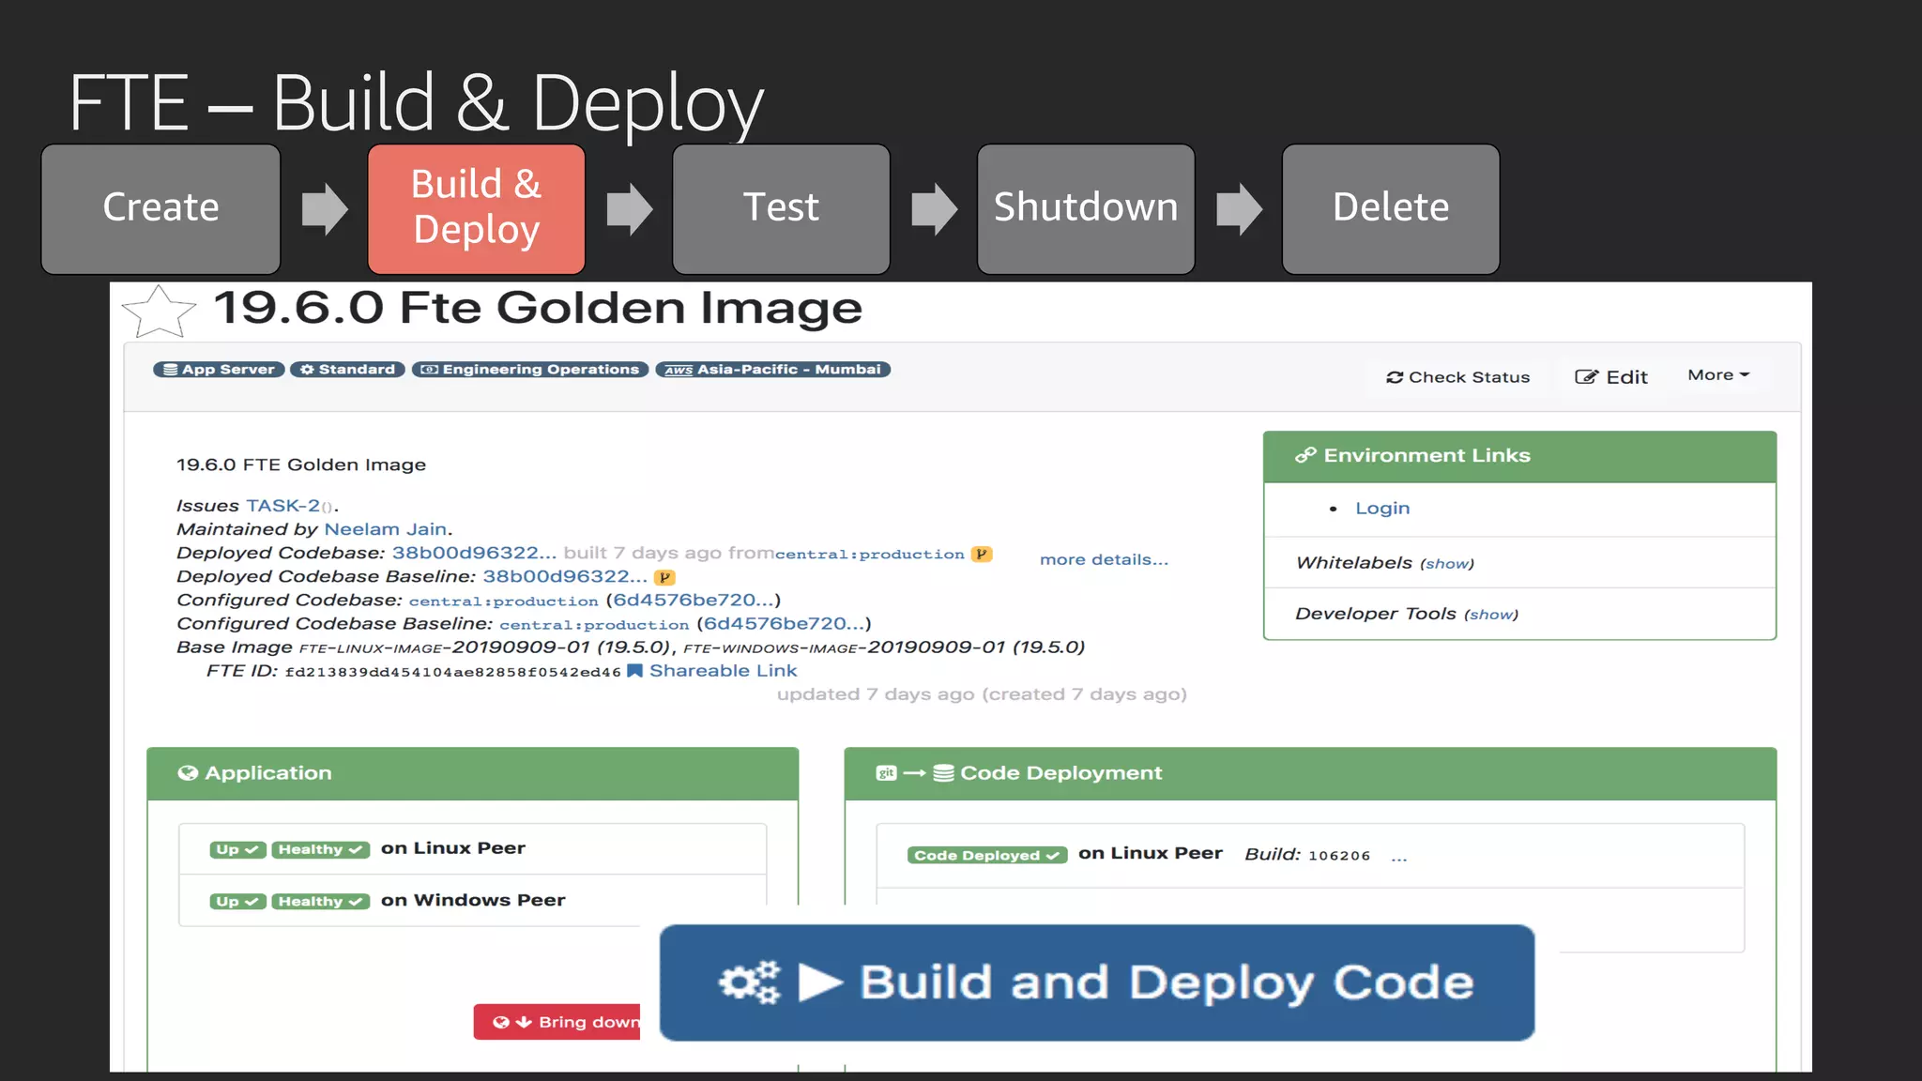The image size is (1922, 1081).
Task: Click FTE-LINUX-IMAGE-20190909-01 base image text
Action: click(x=445, y=647)
